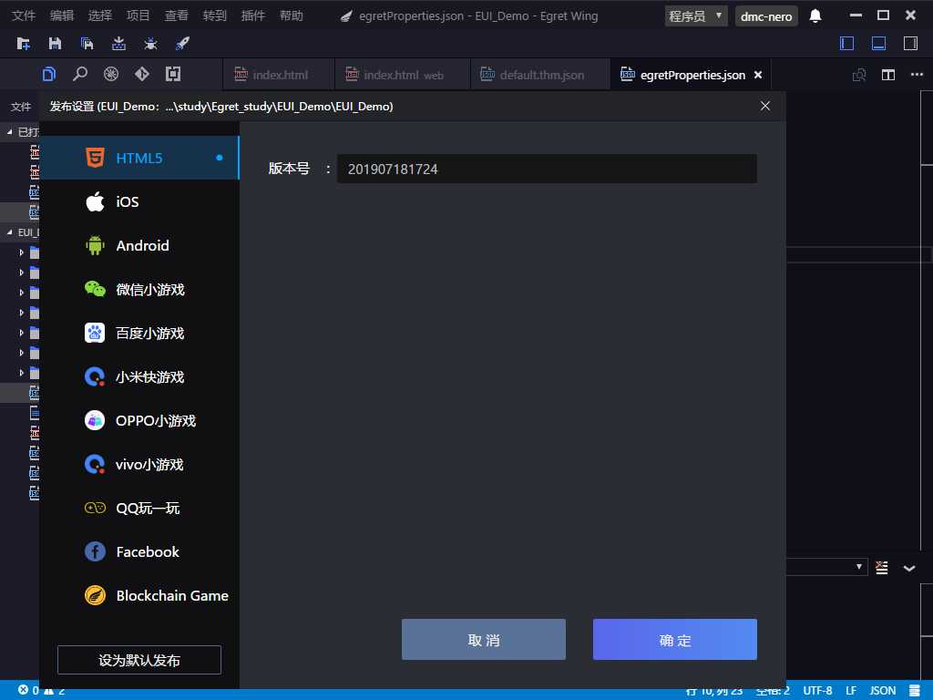The width and height of the screenshot is (933, 700).
Task: Select Android publish platform
Action: pyautogui.click(x=139, y=245)
